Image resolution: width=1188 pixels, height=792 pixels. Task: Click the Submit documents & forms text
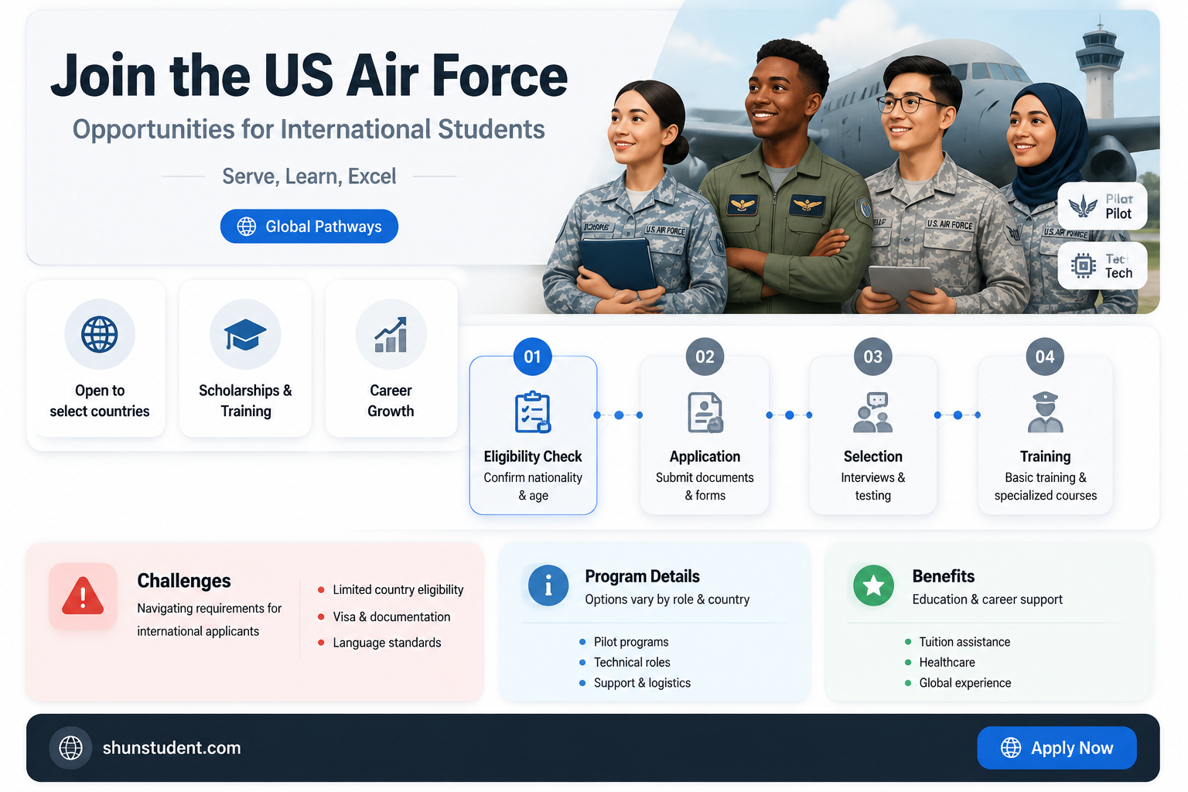point(705,486)
